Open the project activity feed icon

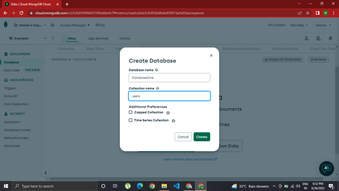pyautogui.click(x=319, y=38)
